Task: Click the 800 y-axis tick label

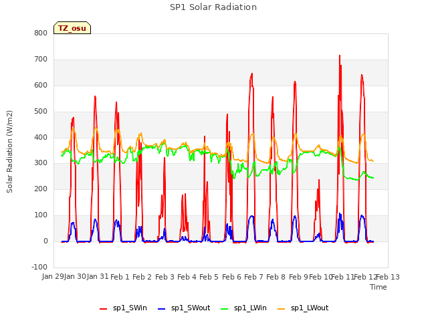Action: point(41,33)
